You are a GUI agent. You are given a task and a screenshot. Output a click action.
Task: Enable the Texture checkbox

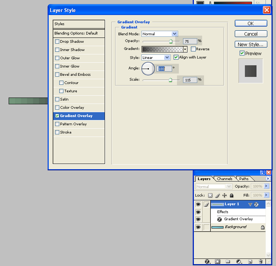tap(61, 91)
